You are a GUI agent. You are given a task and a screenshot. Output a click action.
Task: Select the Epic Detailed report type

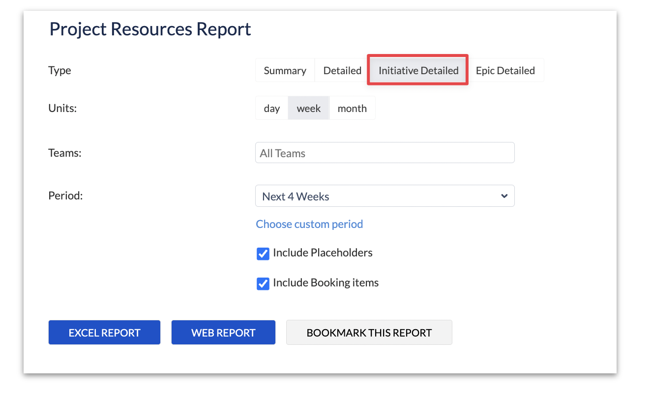coord(505,71)
